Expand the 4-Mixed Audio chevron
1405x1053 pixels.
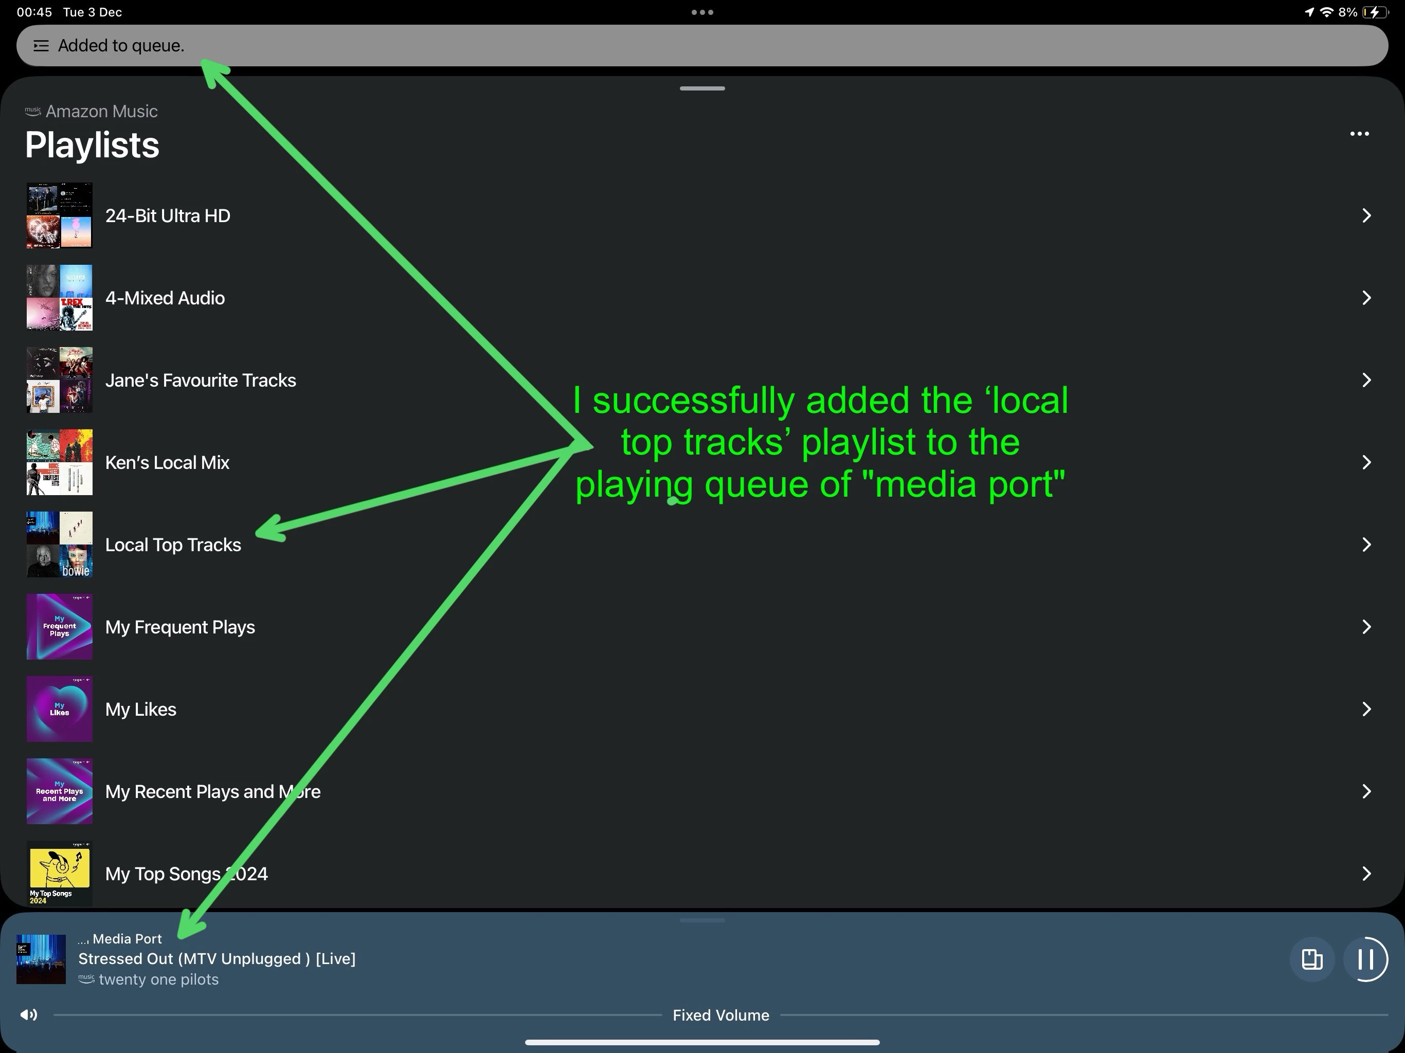point(1366,298)
